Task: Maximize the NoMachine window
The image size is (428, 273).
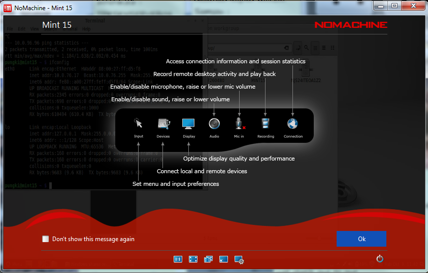Action: (394, 6)
